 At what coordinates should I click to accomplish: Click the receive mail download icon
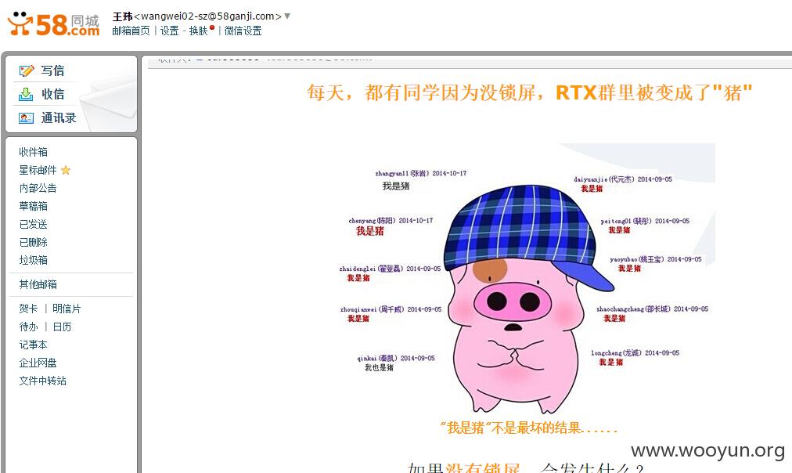[26, 94]
